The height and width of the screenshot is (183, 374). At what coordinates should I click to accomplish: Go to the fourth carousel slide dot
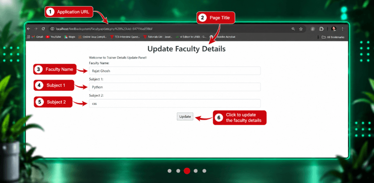(196, 171)
